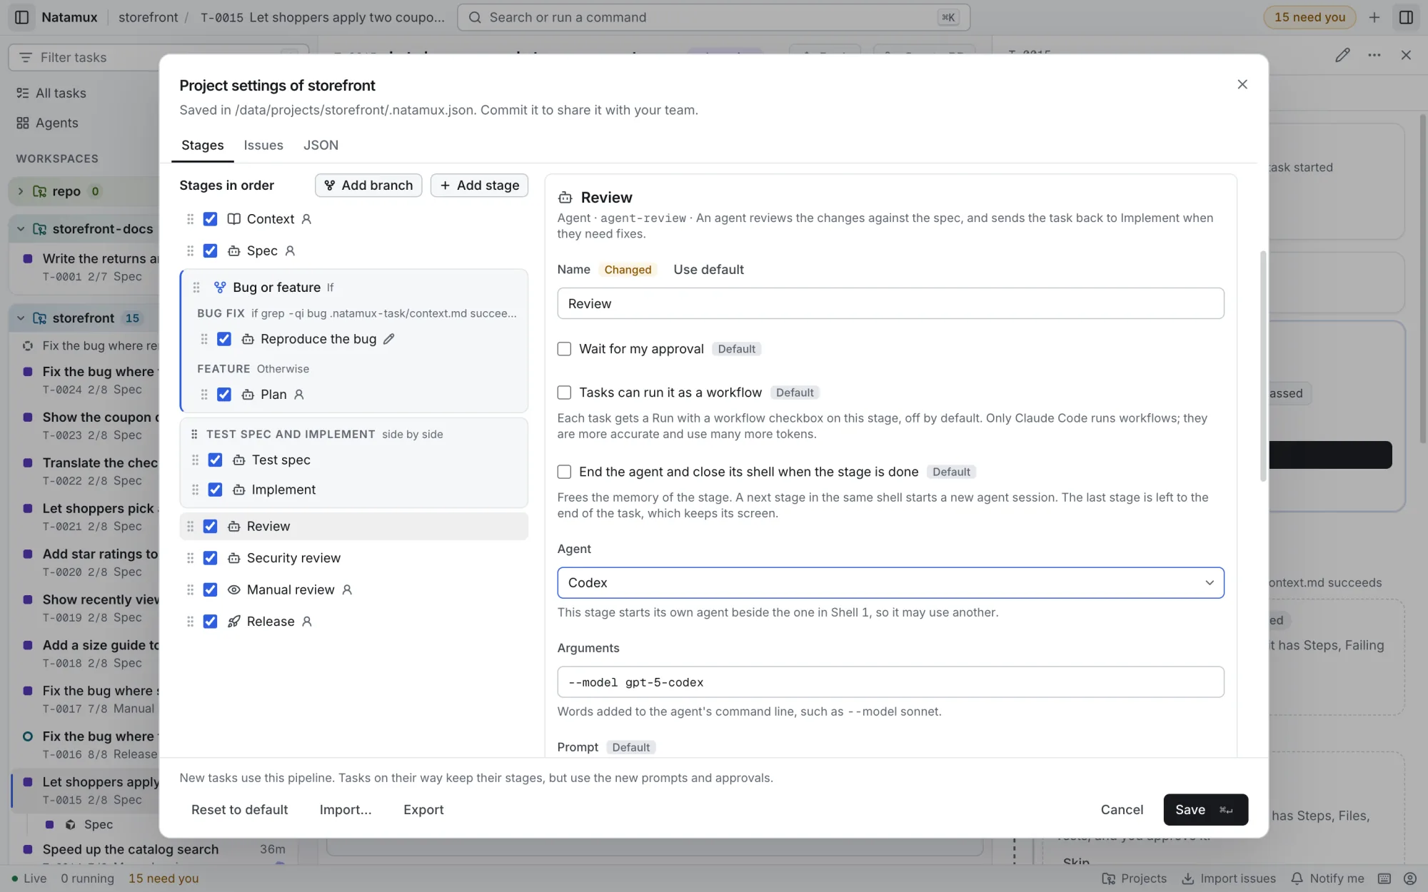
Task: Click Use default beside Name
Action: tap(708, 270)
